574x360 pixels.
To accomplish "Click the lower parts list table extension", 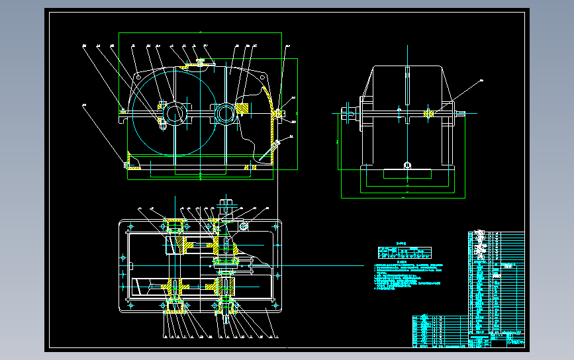I will tap(440, 332).
